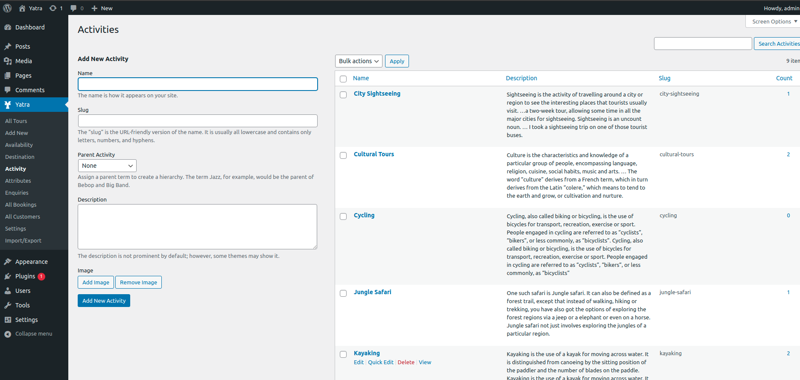800x380 pixels.
Task: Open the Cultural Tours activity link
Action: pos(374,154)
